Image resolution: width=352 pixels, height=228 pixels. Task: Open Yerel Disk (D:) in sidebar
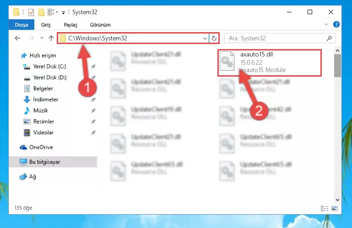[50, 78]
